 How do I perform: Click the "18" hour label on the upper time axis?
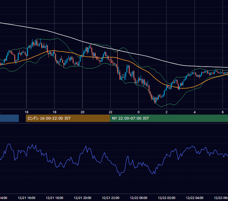coord(54,112)
